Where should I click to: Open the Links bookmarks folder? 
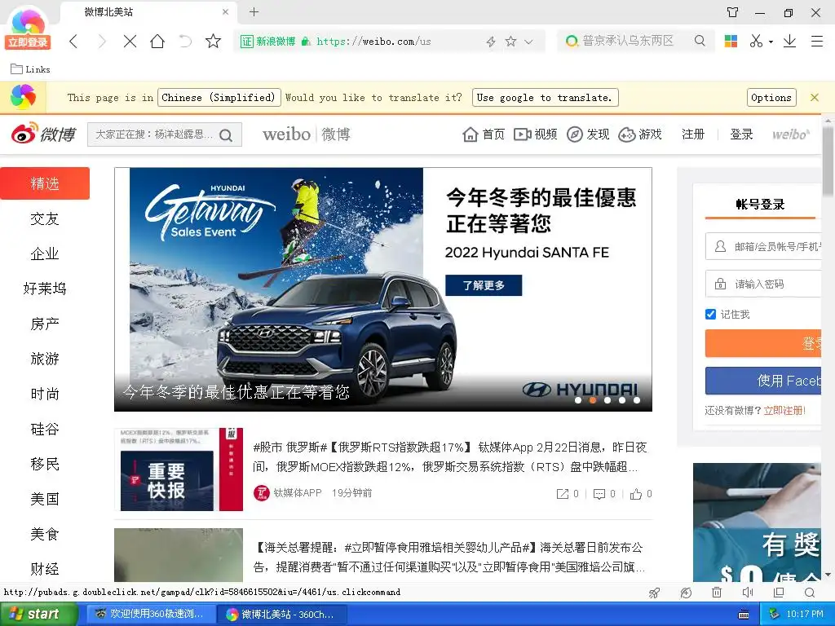click(x=30, y=69)
